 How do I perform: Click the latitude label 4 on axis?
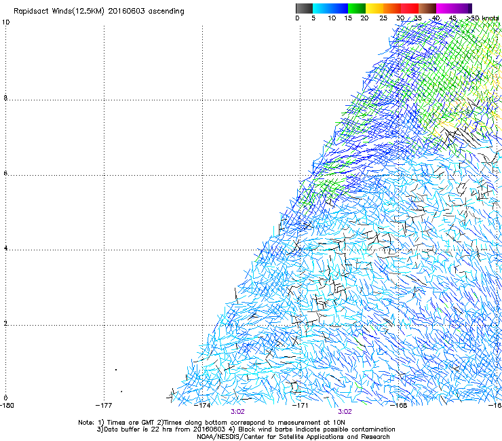click(5, 248)
